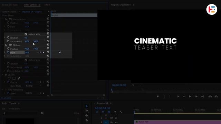Toggle snap in timeline
Image resolution: width=221 pixels, height=124 pixels.
(x=103, y=112)
